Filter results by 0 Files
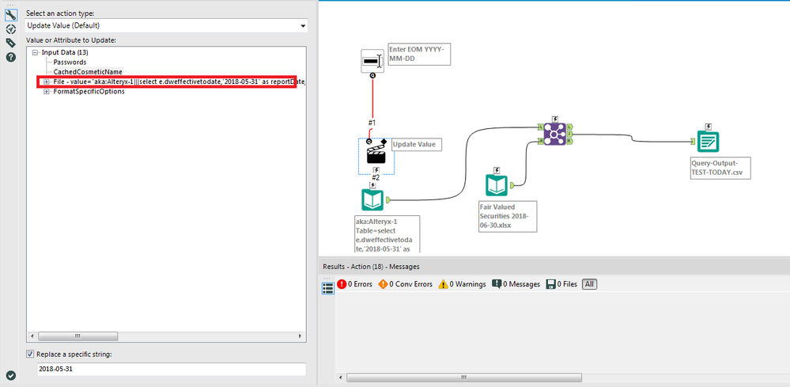Viewport: 790px width, 387px height. point(561,284)
